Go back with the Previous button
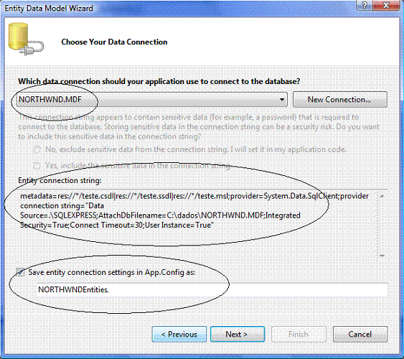This screenshot has width=404, height=359. [179, 335]
